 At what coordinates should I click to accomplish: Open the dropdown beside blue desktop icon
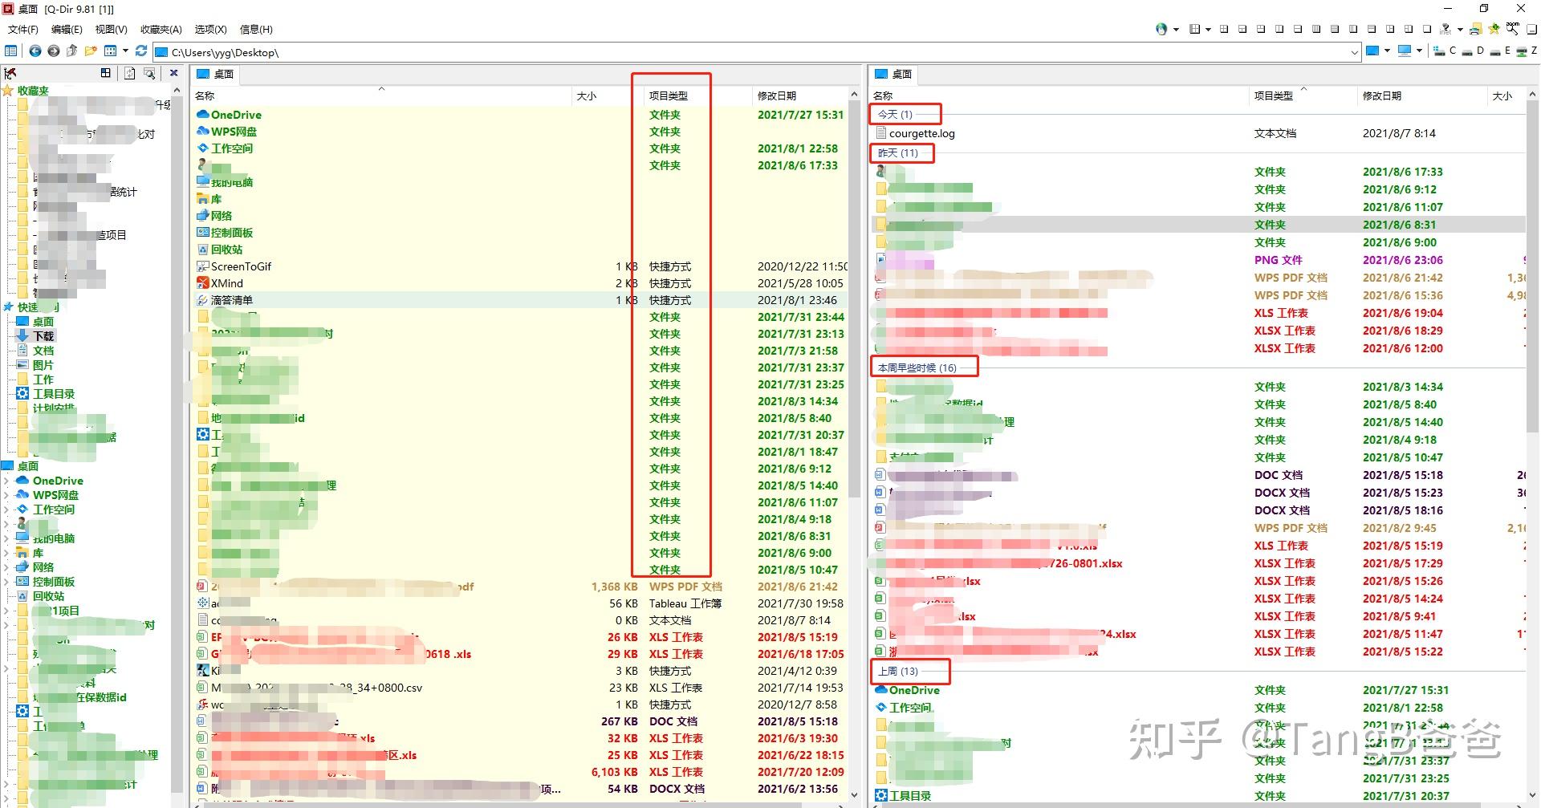[1387, 51]
